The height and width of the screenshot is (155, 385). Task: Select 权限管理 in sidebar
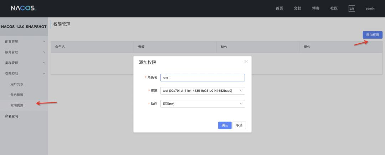pos(24,106)
